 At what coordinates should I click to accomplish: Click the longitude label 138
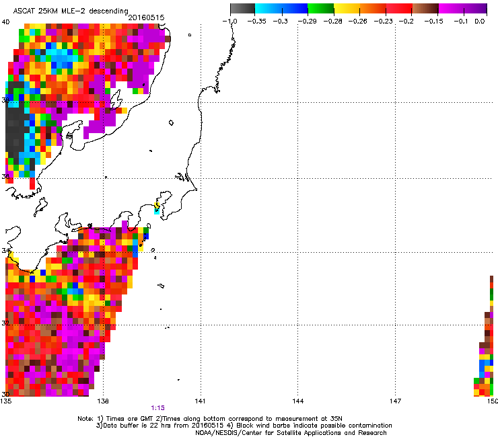[x=103, y=401]
